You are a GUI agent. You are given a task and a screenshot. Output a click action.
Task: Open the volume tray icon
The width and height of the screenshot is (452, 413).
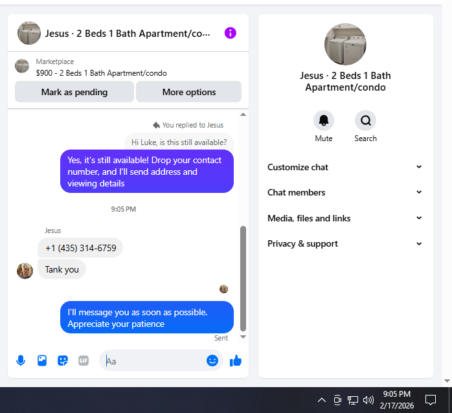coord(368,400)
